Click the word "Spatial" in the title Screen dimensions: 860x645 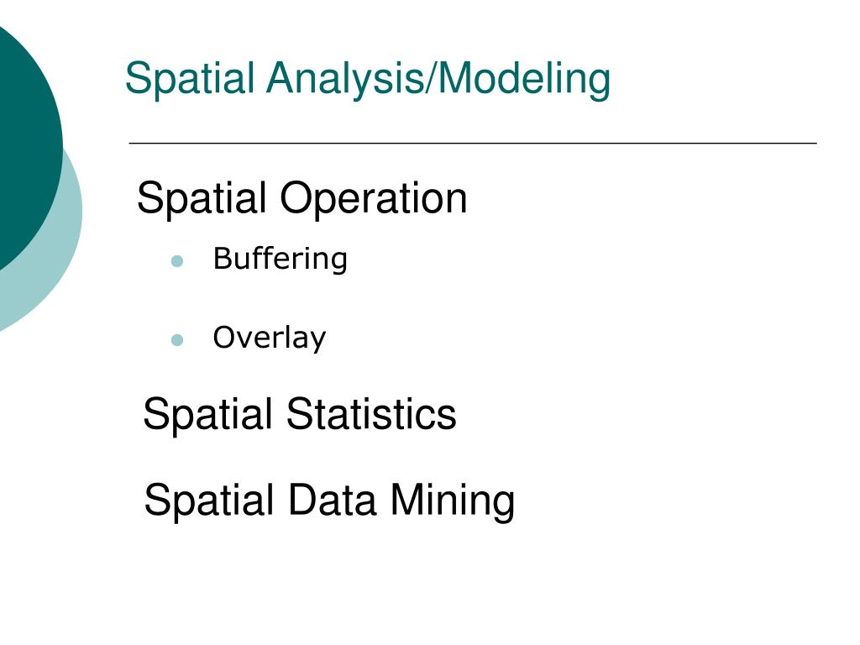coord(189,79)
